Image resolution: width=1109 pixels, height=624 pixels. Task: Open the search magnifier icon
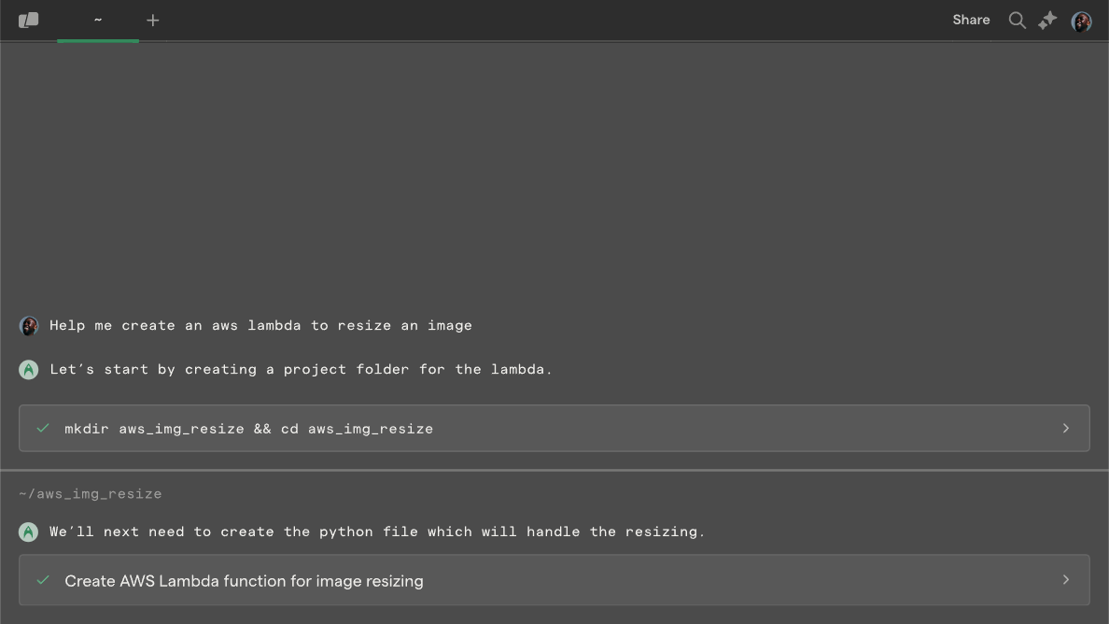pos(1018,21)
